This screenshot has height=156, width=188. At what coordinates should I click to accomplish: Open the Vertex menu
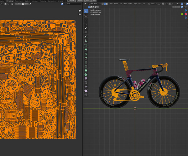pos(130,4)
